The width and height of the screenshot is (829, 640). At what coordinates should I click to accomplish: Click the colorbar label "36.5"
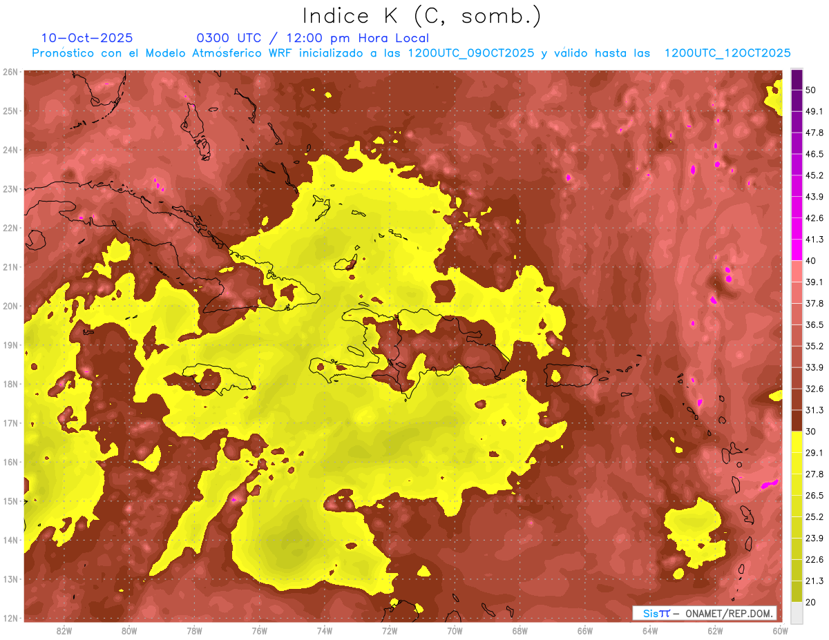point(814,324)
